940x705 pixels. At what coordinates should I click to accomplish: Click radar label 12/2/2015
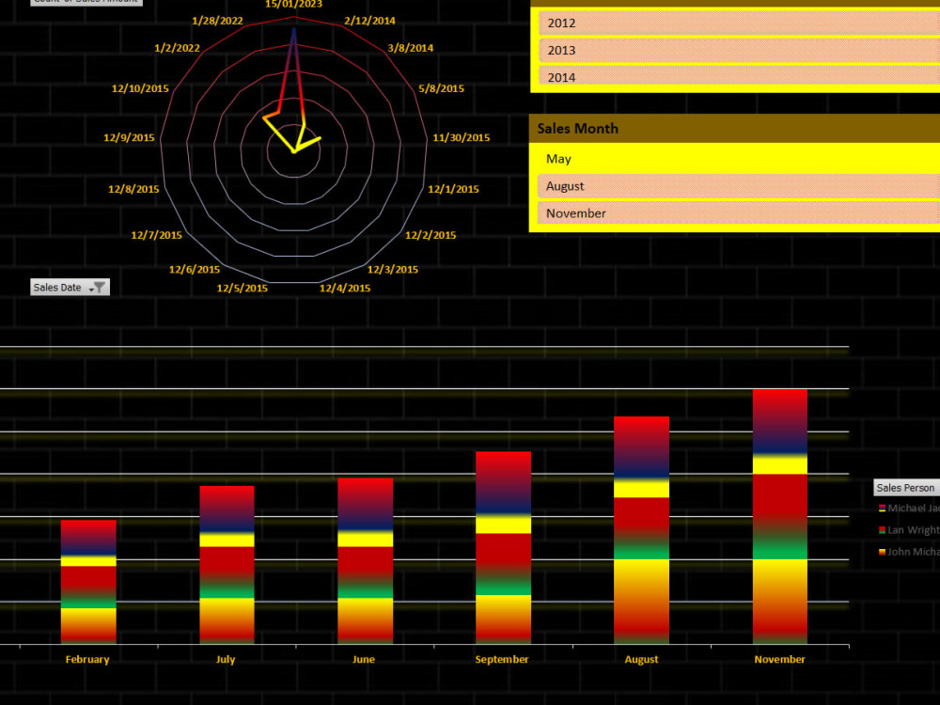coord(431,236)
